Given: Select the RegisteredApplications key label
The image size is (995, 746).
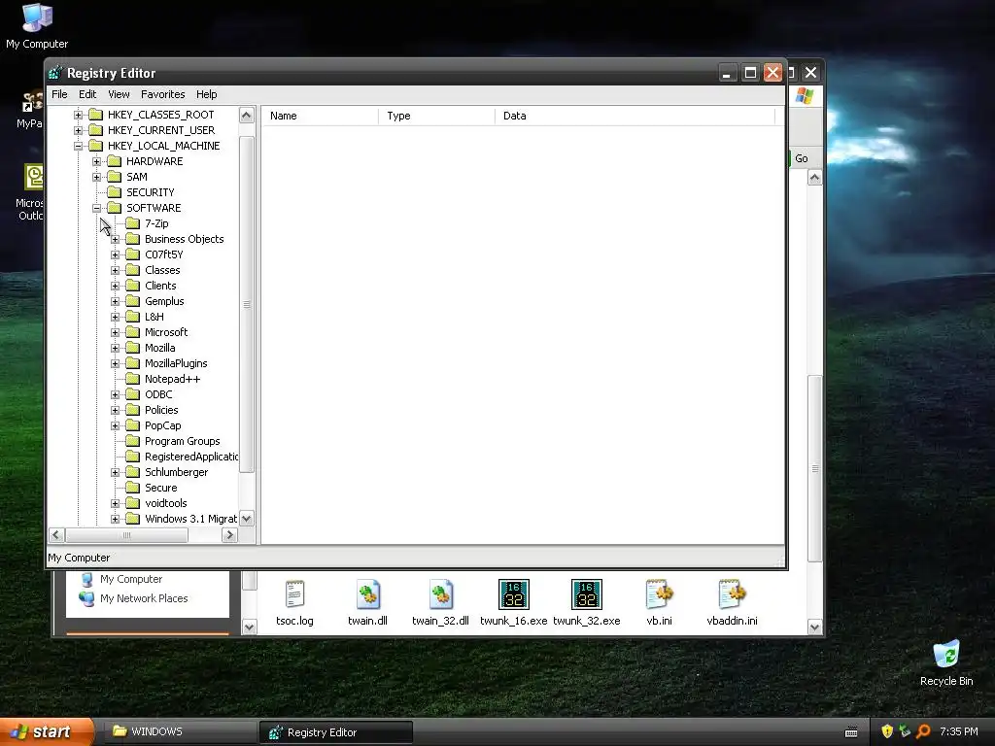Looking at the screenshot, I should pyautogui.click(x=191, y=457).
